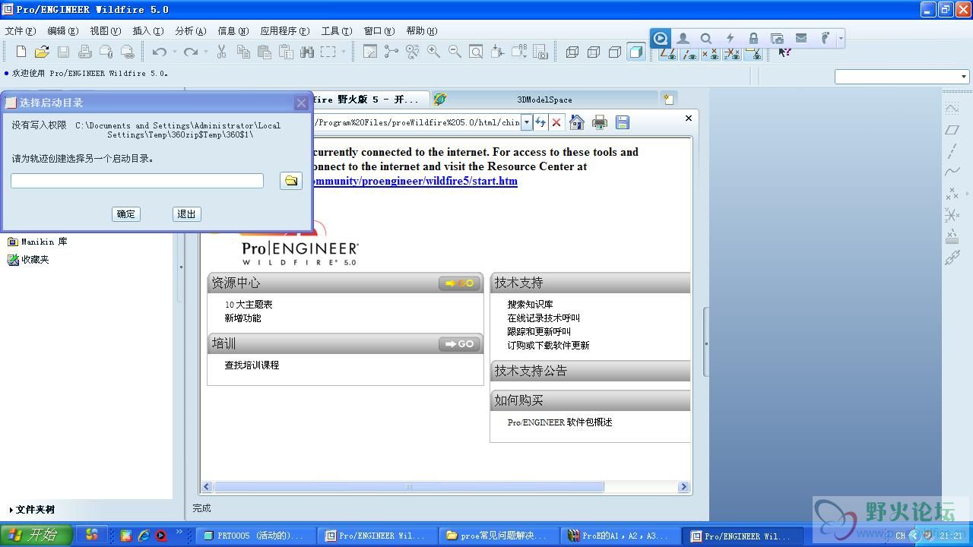Open the wildfire5/start.htm hyperlink
The image size is (973, 547).
415,181
